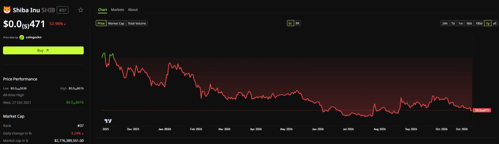Image resolution: width=499 pixels, height=144 pixels.
Task: Open the Markets tab
Action: (x=118, y=10)
